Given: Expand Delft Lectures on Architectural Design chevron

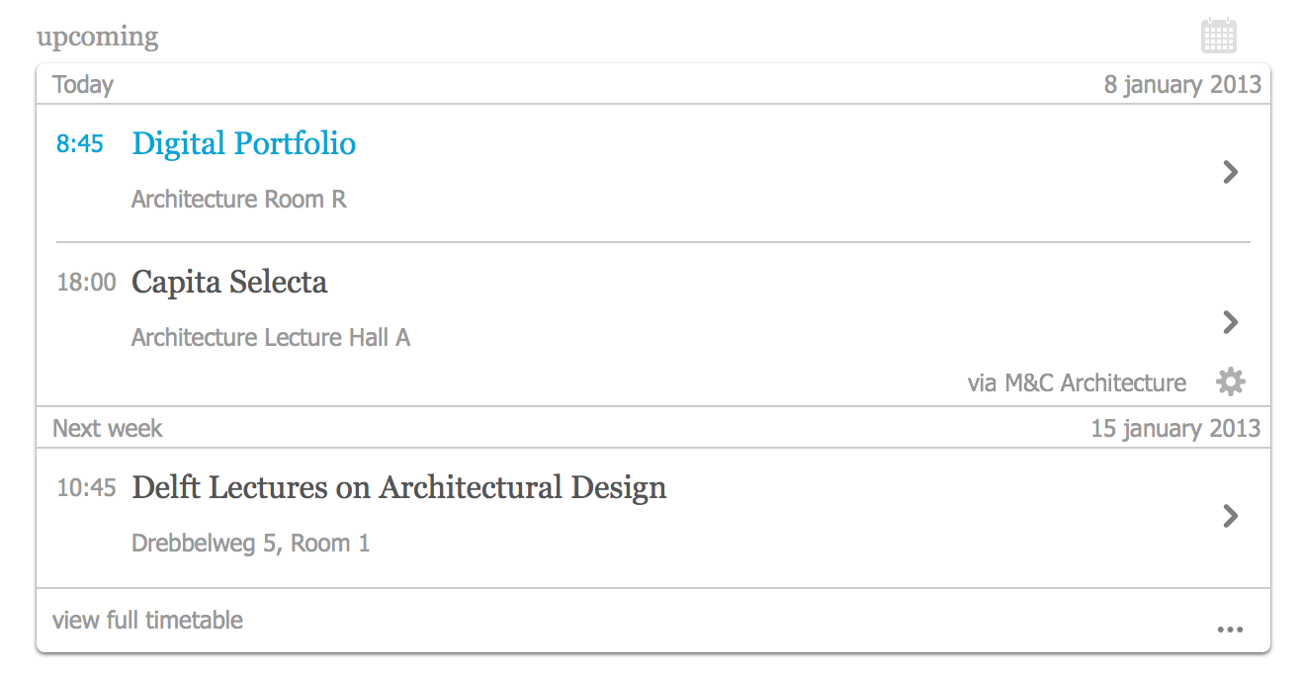Looking at the screenshot, I should pos(1230,516).
